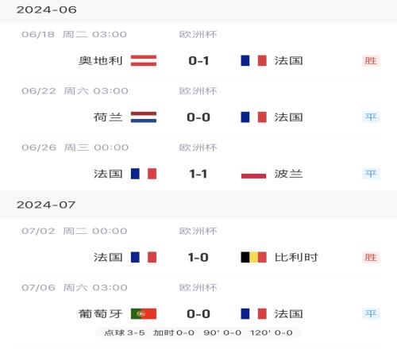The width and height of the screenshot is (397, 349).
Task: Click the penalty shootout 点球 3-5 detail bar
Action: [x=198, y=332]
